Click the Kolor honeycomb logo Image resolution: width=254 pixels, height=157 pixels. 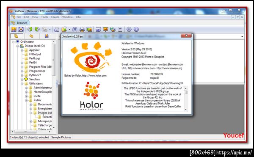pos(92,90)
